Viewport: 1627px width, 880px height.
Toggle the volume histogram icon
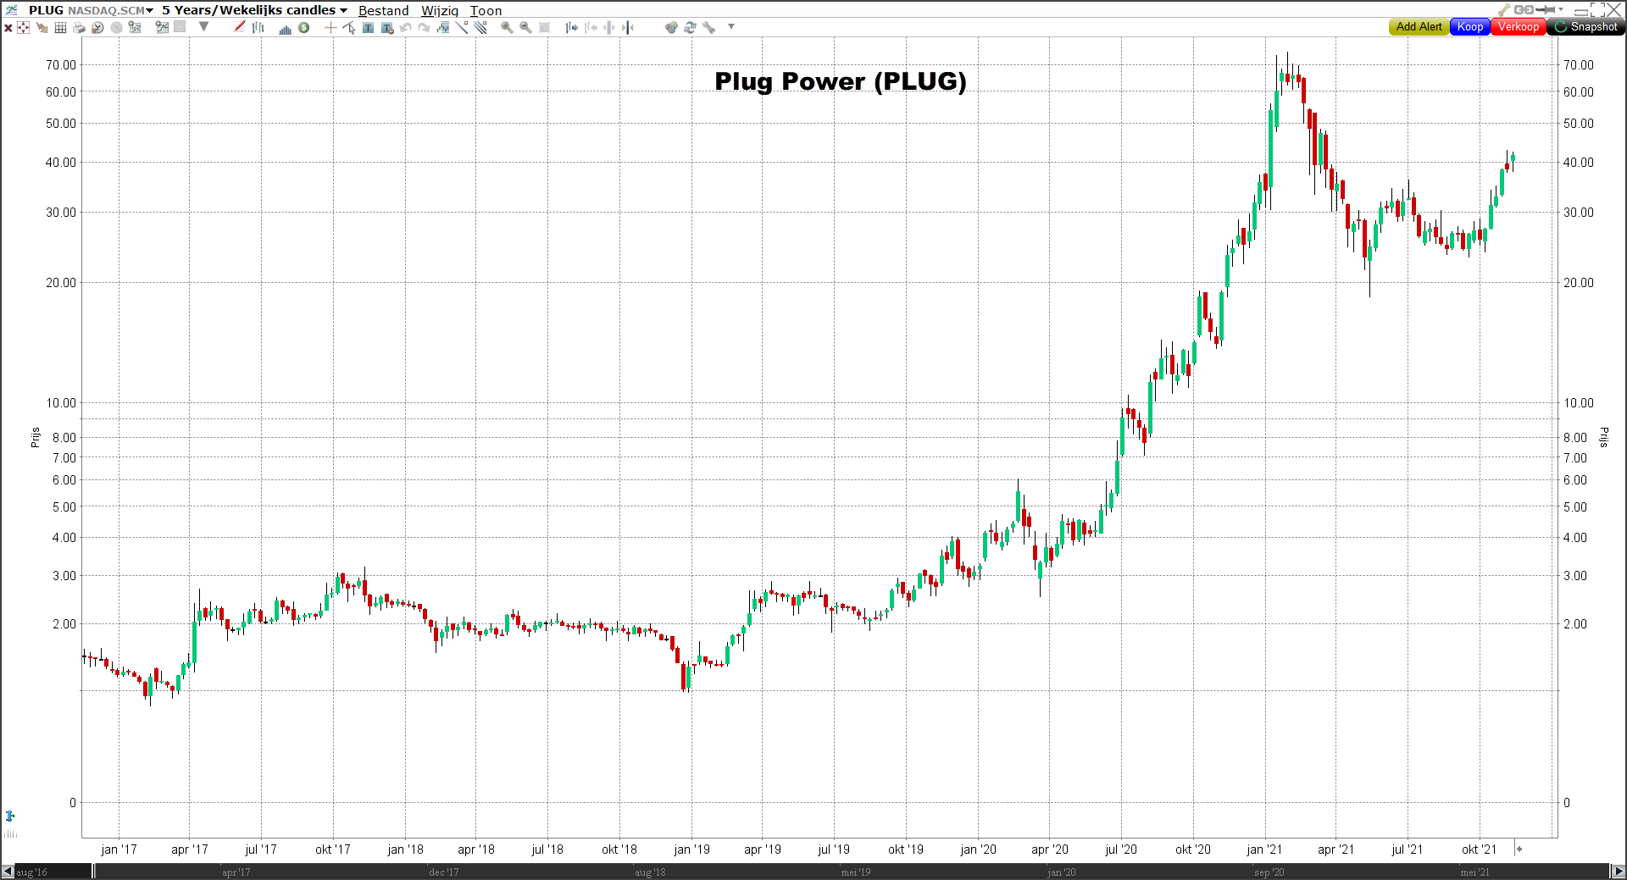click(x=285, y=28)
